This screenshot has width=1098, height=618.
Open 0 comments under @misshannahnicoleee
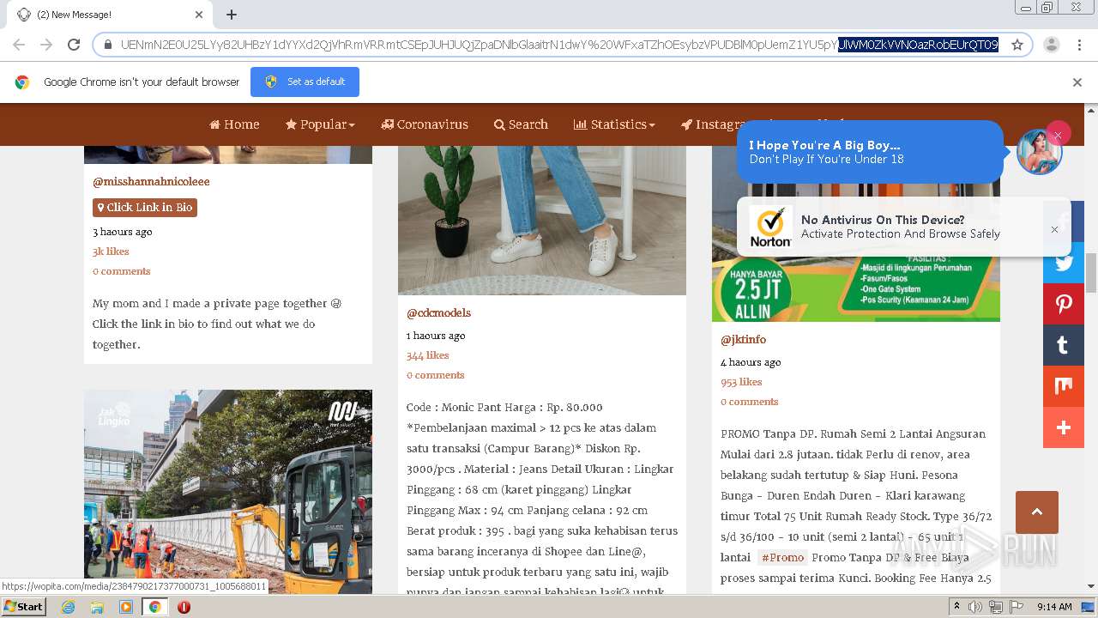click(x=122, y=271)
